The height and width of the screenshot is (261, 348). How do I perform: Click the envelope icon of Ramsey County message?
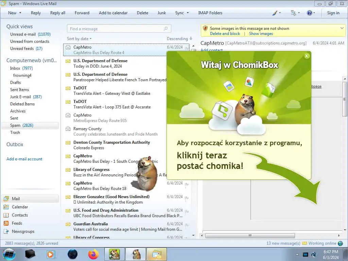(x=68, y=129)
